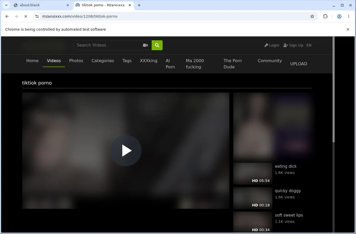Open the EN language selector
The image size is (356, 234).
pos(309,45)
